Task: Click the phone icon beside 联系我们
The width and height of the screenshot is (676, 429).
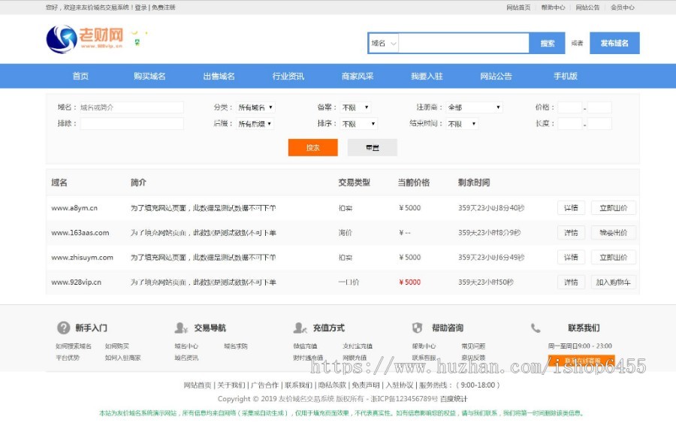Action: coord(536,328)
